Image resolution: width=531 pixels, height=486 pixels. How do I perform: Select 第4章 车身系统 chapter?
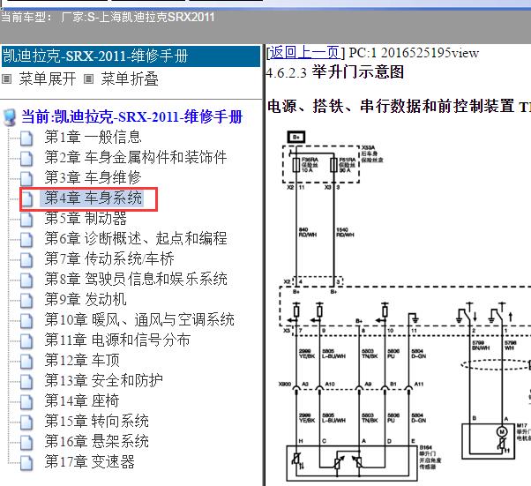click(x=93, y=198)
